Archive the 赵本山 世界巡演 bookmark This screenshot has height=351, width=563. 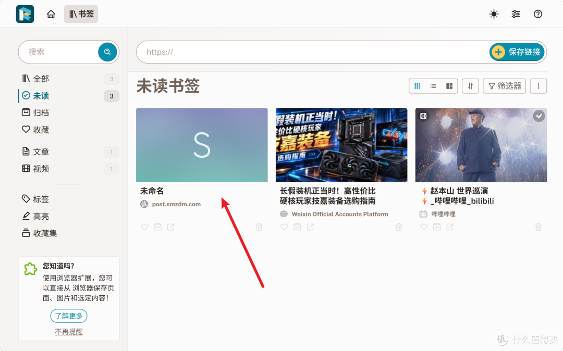[437, 227]
